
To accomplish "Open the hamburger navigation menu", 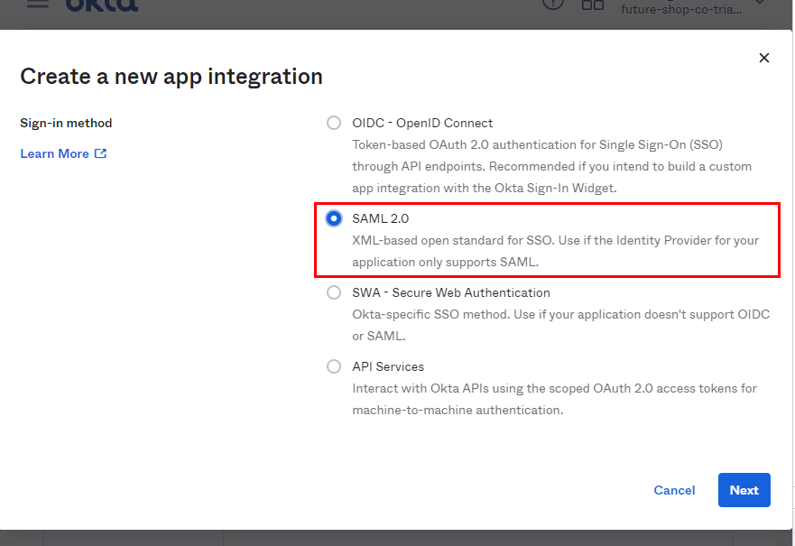I will pos(38,4).
